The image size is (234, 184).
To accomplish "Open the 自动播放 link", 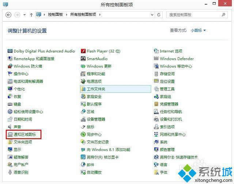I will [x=94, y=172].
